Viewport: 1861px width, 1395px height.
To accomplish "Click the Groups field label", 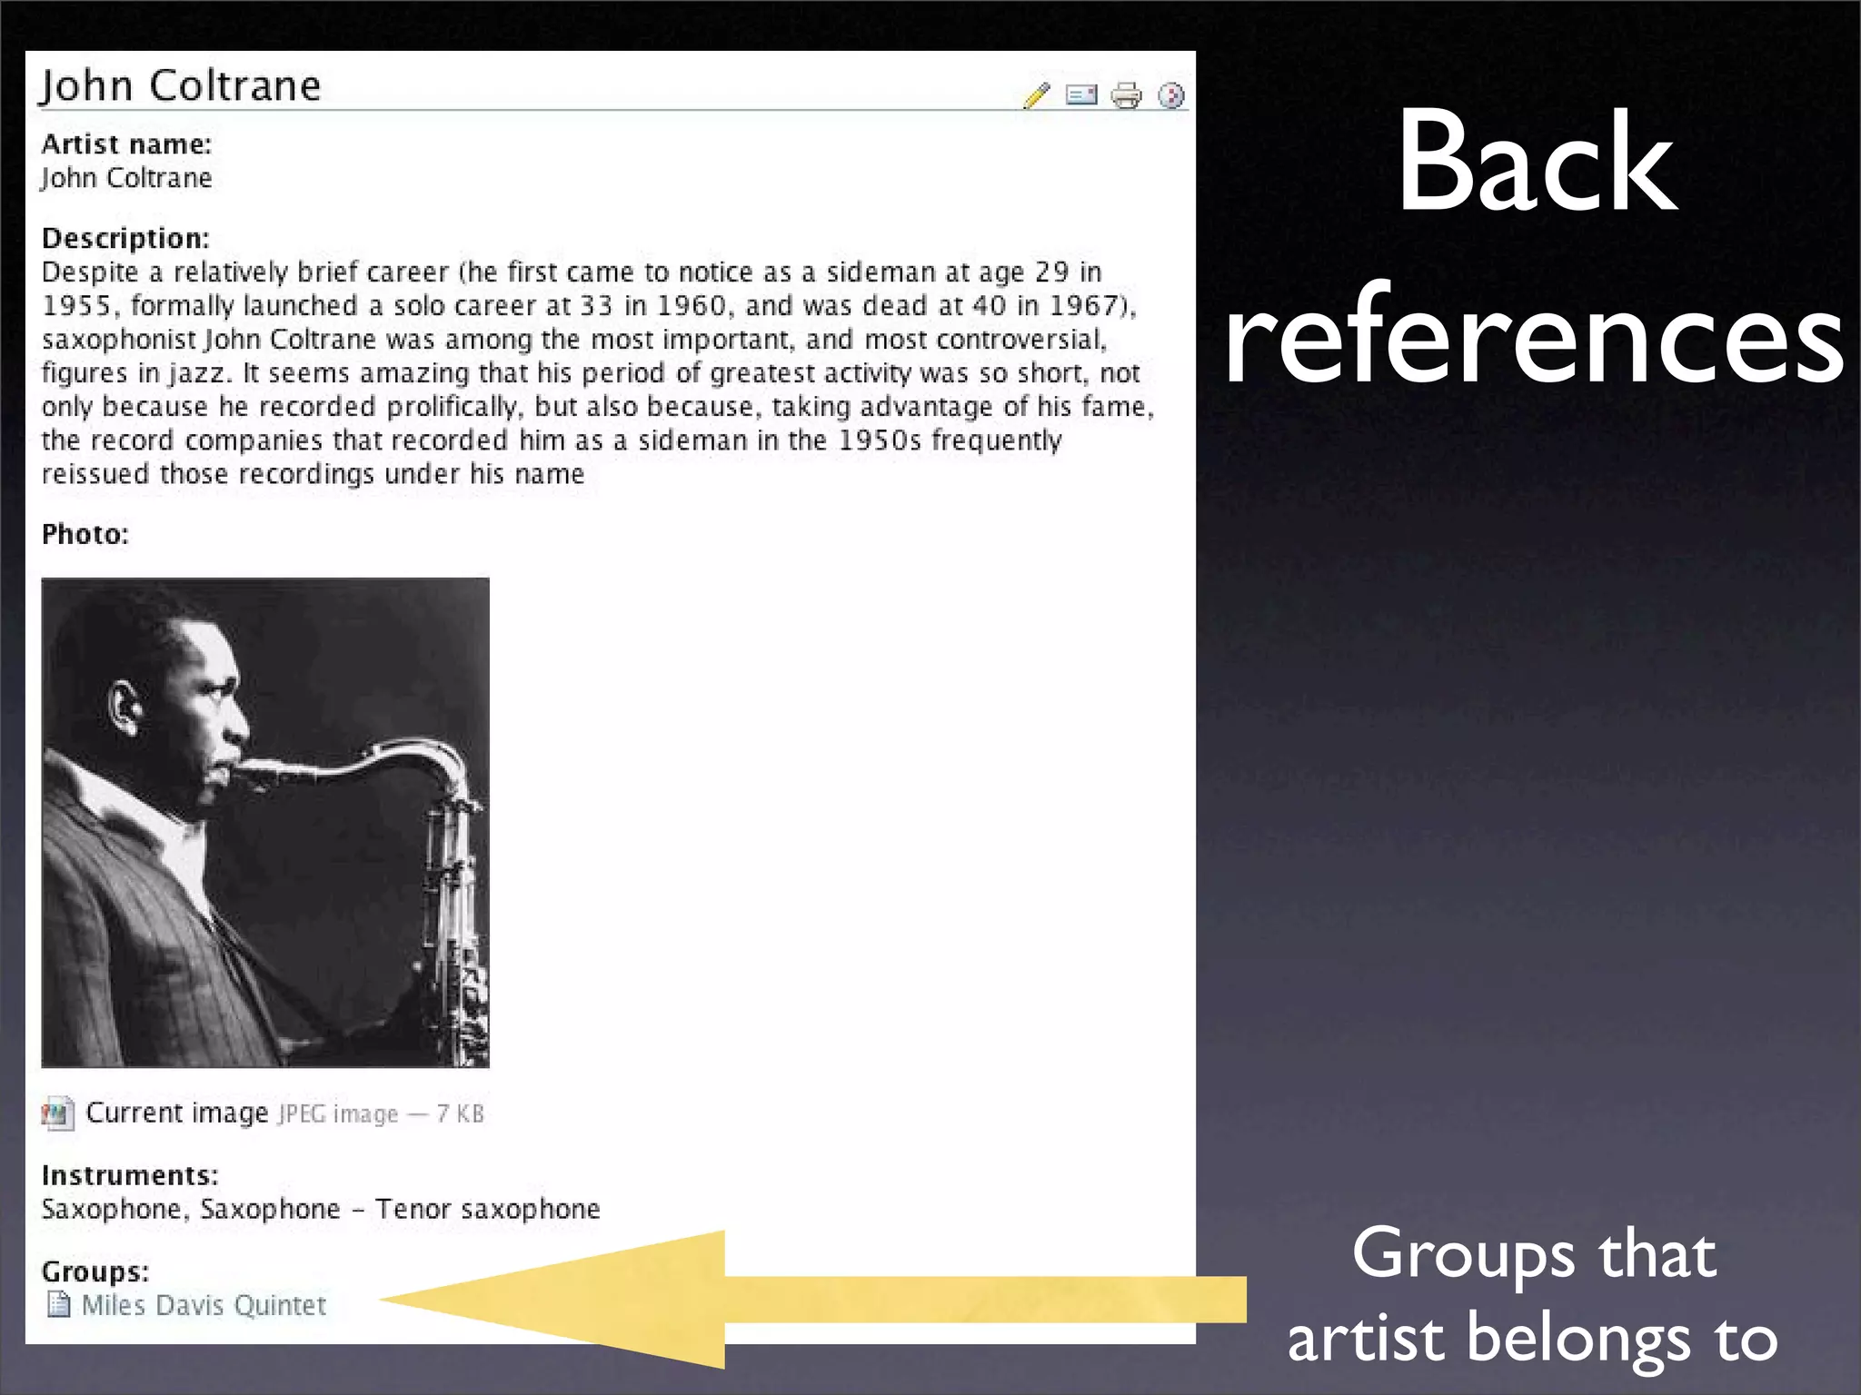I will click(95, 1271).
